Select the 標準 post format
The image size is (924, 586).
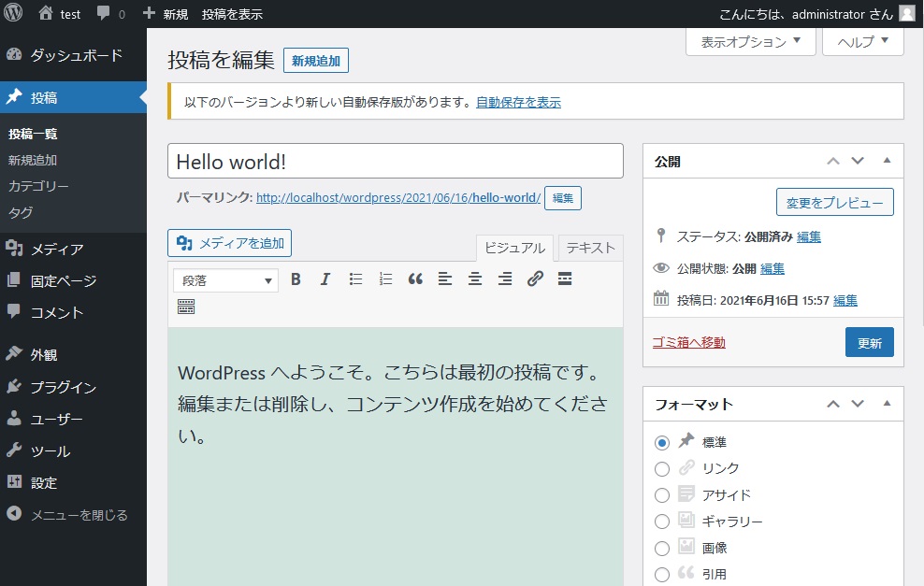point(662,442)
